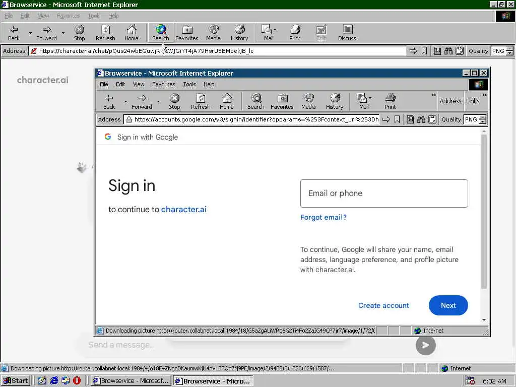Open Media in the Google sign-in window toolbar
Image resolution: width=516 pixels, height=387 pixels.
tap(308, 101)
